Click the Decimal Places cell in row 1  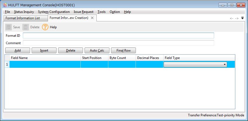[149, 64]
